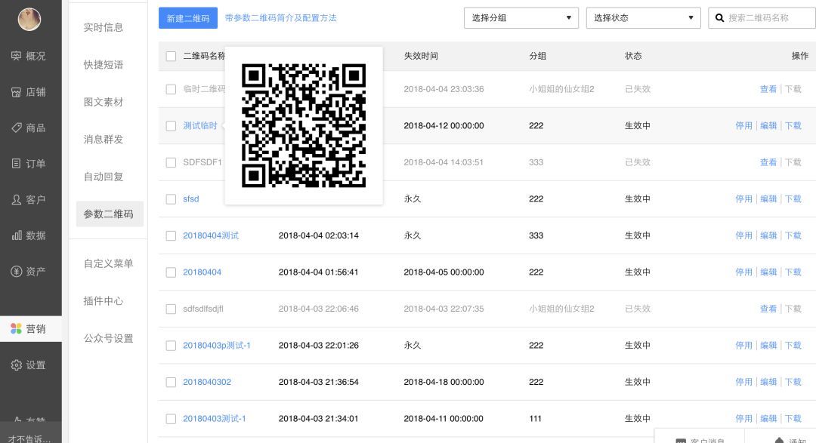Open 图文素材 menu item
Viewport: 816px width, 443px height.
click(103, 102)
